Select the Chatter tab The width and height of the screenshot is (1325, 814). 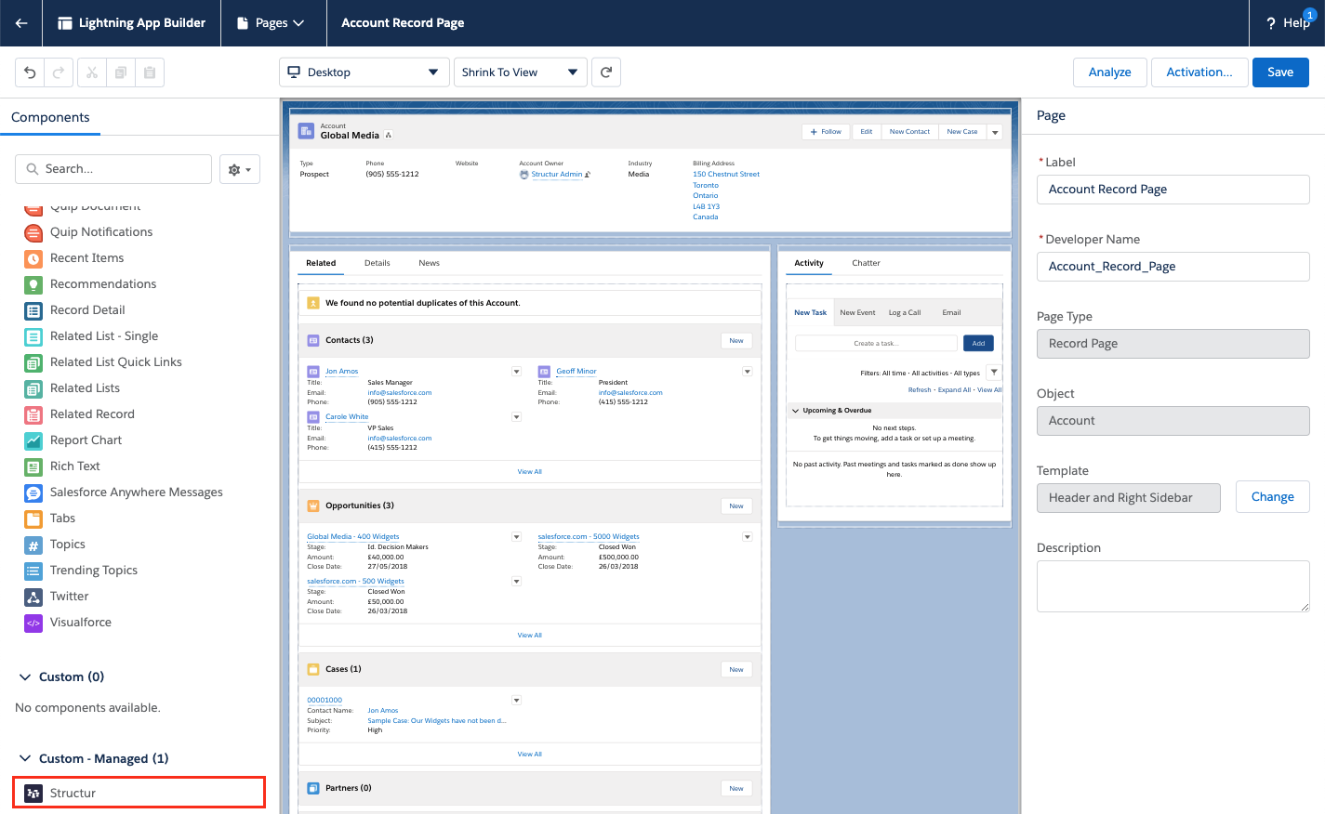coord(866,263)
